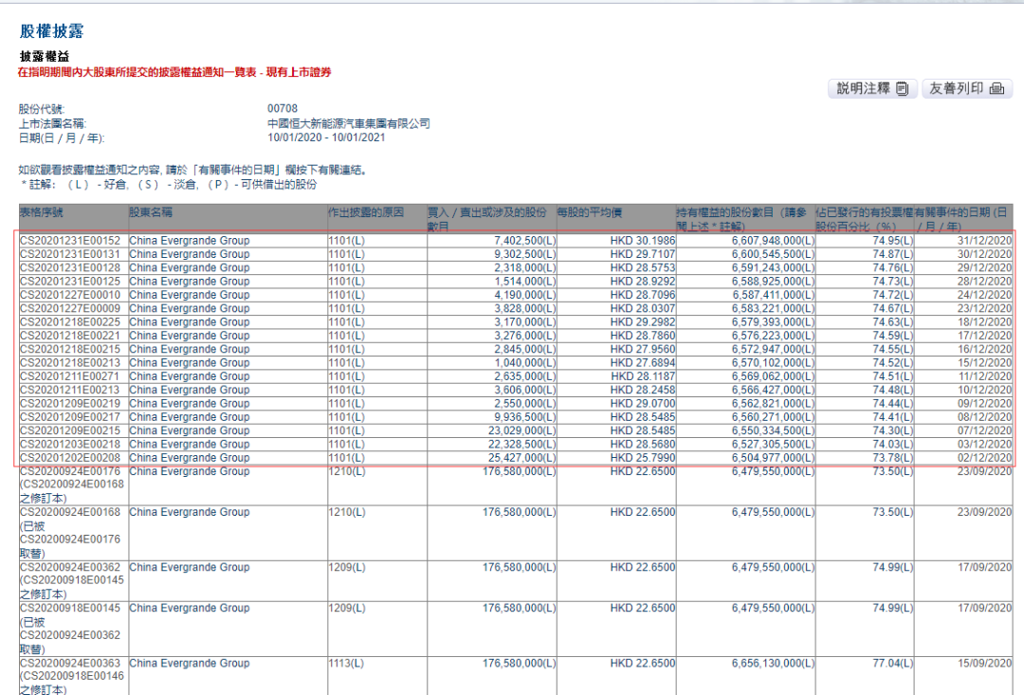The height and width of the screenshot is (695, 1024).
Task: Open the 11/12/2020 event date notice
Action: point(984,376)
